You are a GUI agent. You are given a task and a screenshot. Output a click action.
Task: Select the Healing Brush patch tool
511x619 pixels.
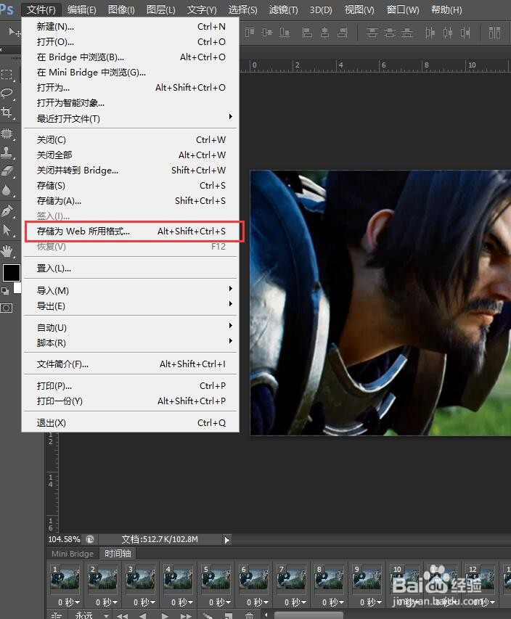pyautogui.click(x=7, y=134)
